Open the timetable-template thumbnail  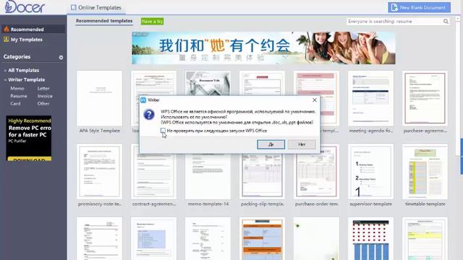pyautogui.click(x=425, y=172)
